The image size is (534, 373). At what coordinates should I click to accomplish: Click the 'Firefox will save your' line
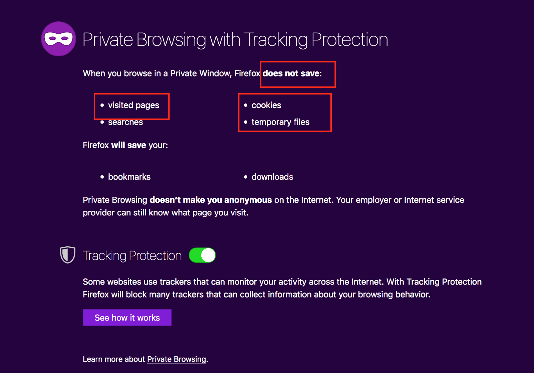(x=125, y=145)
